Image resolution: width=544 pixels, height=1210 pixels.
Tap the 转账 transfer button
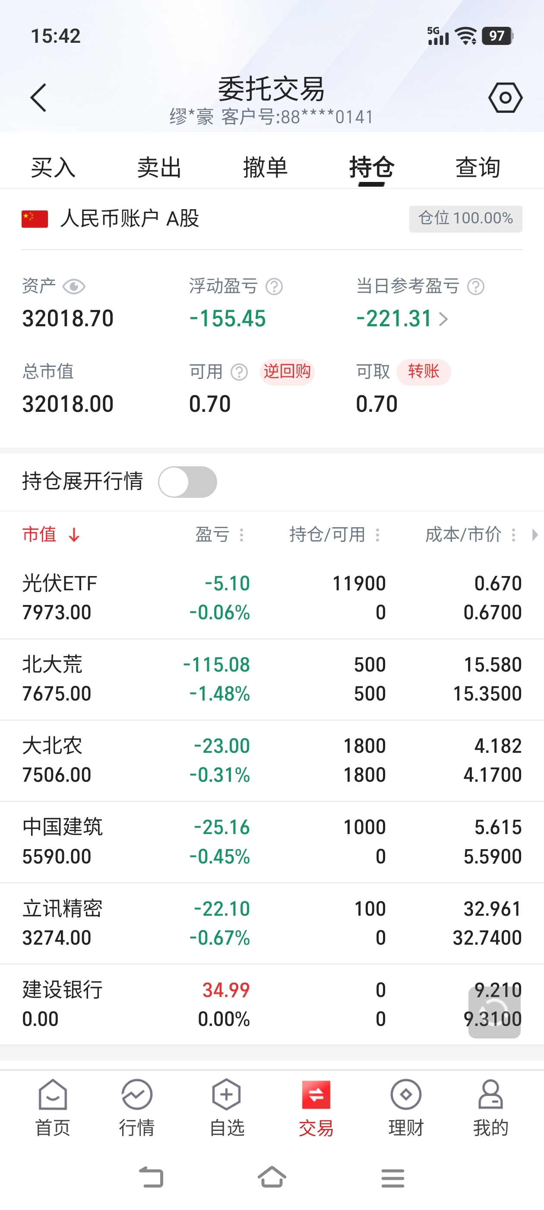click(x=424, y=372)
